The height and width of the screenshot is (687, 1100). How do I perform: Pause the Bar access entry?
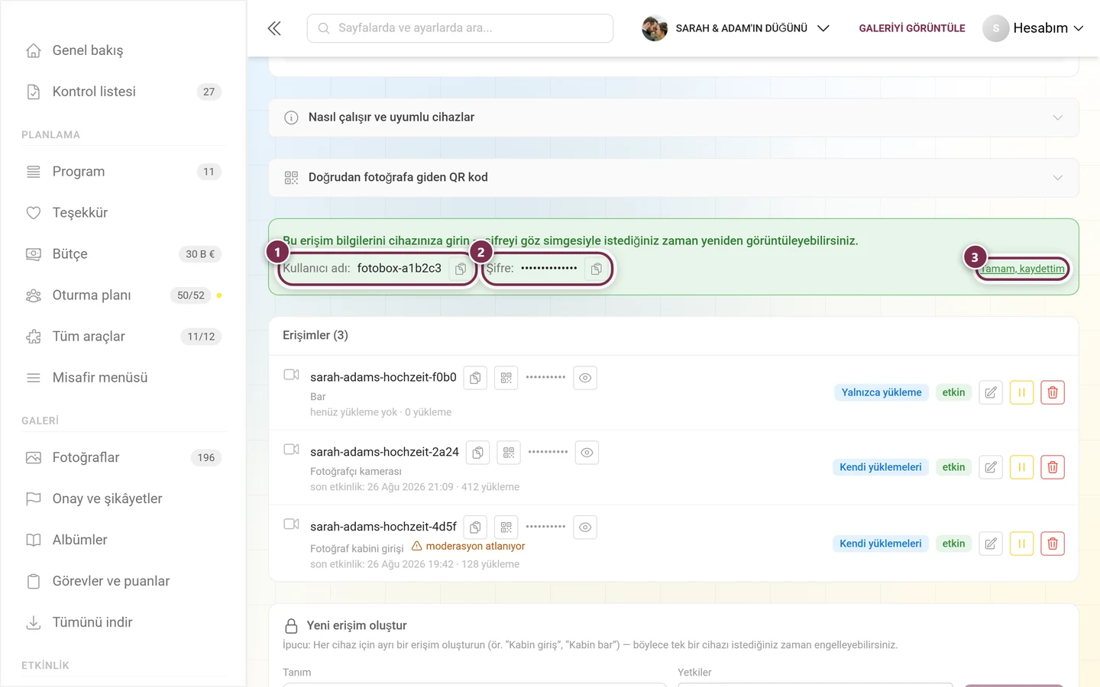pyautogui.click(x=1021, y=392)
